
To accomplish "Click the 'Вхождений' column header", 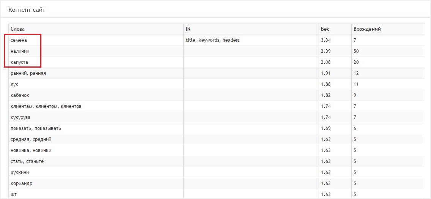I will [367, 29].
